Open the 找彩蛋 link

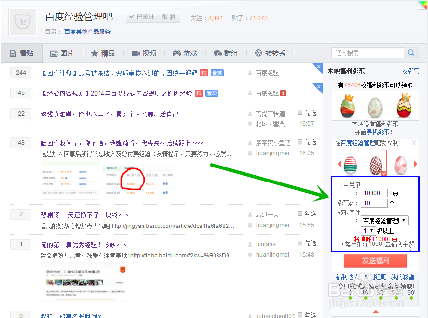tap(410, 71)
